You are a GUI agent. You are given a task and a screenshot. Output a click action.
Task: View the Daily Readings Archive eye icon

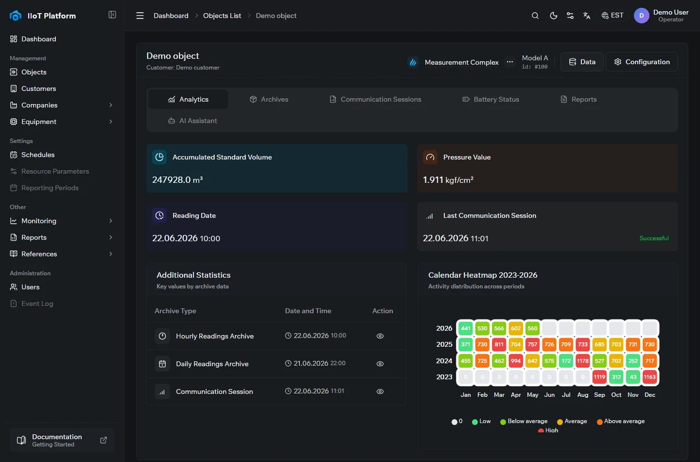point(380,364)
